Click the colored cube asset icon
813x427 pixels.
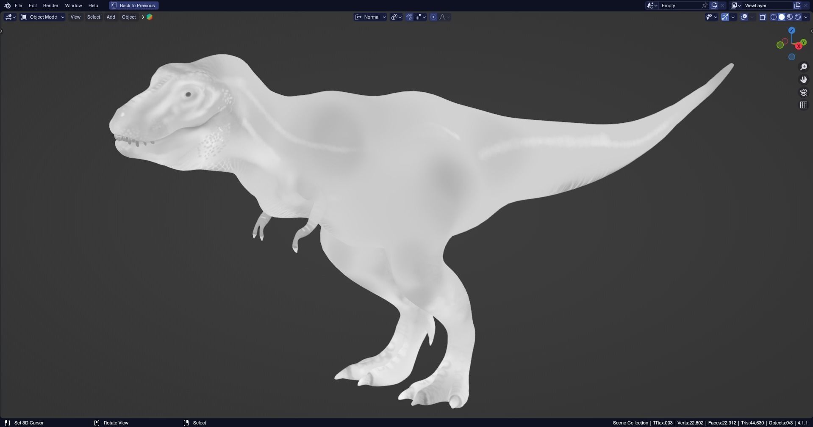pos(150,17)
